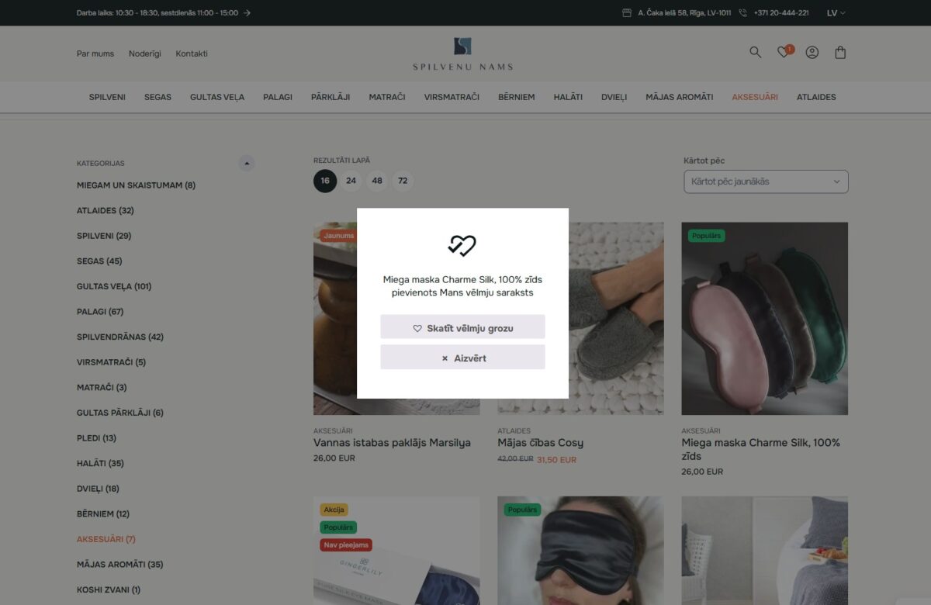Open the Gultas veļa menu item
Viewport: 931px width, 605px height.
pos(217,97)
